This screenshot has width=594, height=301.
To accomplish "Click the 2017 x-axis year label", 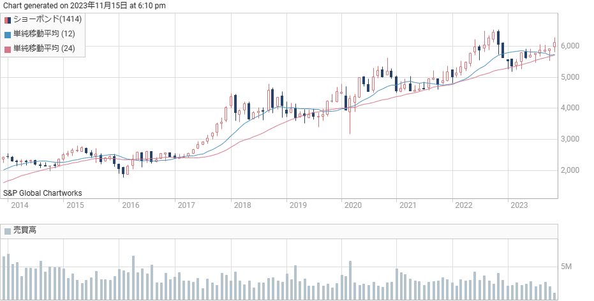I will point(186,205).
